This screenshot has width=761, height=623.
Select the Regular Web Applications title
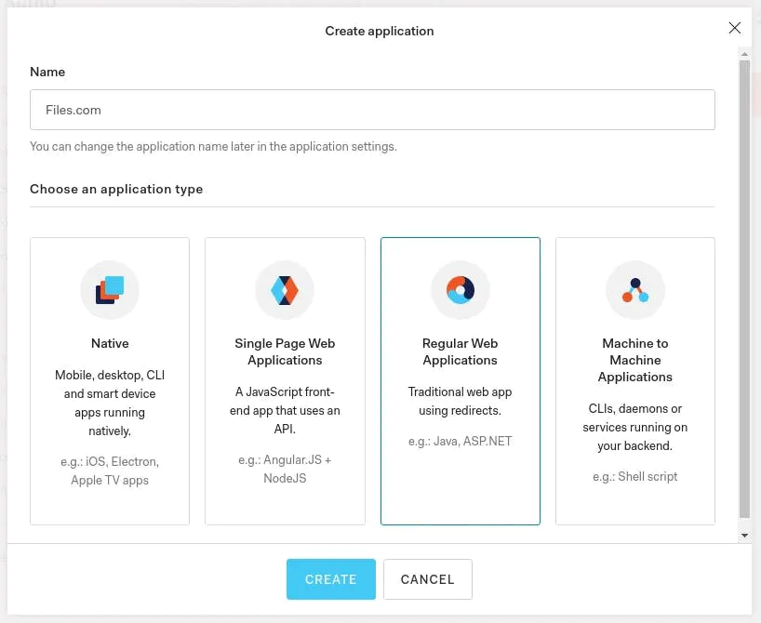coord(461,351)
